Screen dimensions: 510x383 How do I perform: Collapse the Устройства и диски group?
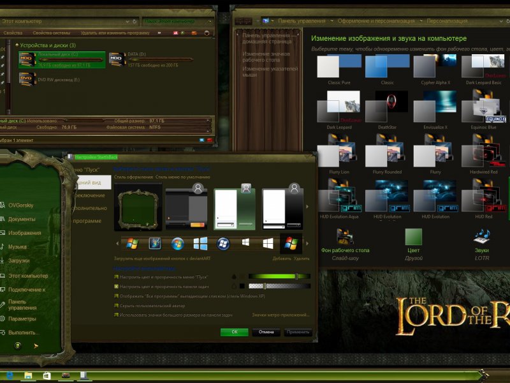(17, 45)
